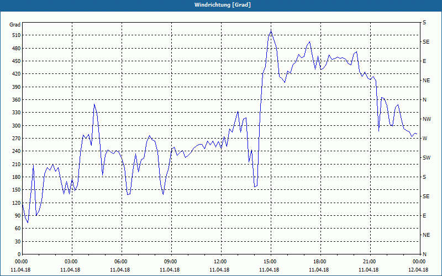Click the 15:00 time label

[271, 262]
